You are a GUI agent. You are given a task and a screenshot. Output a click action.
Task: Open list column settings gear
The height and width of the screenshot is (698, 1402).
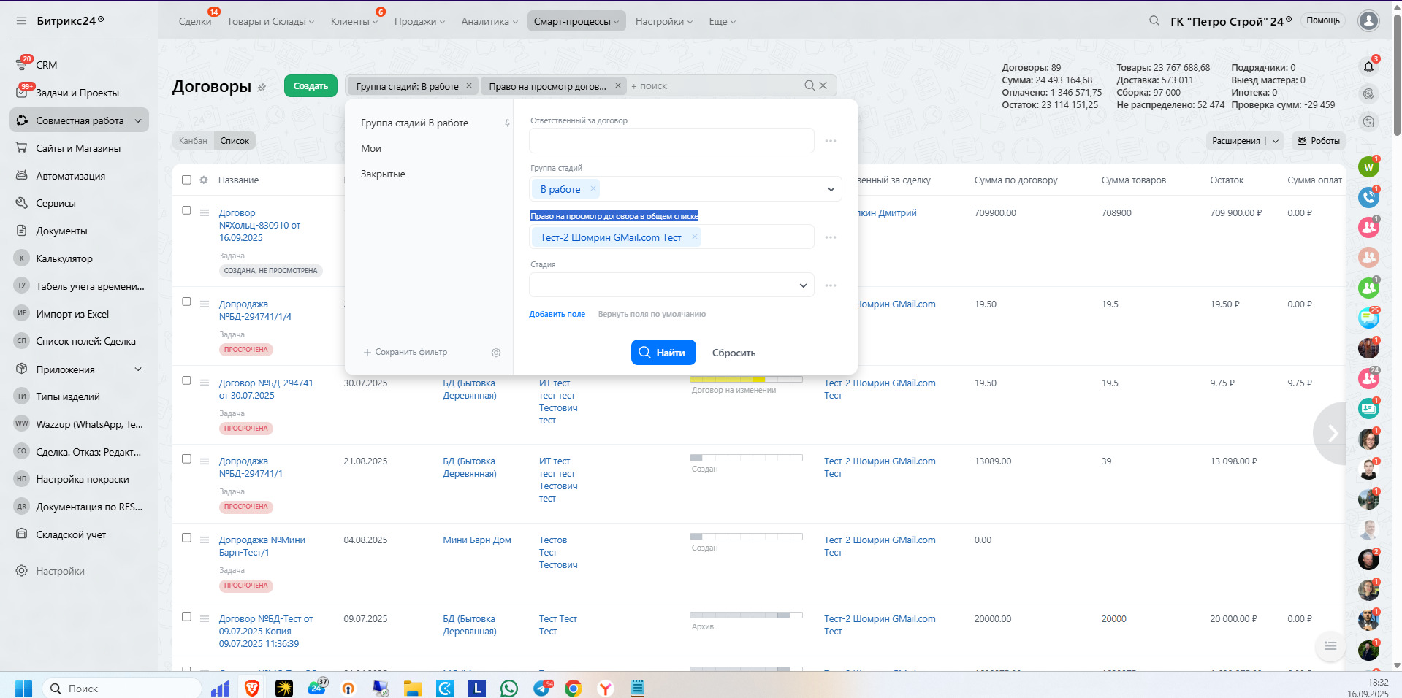204,180
